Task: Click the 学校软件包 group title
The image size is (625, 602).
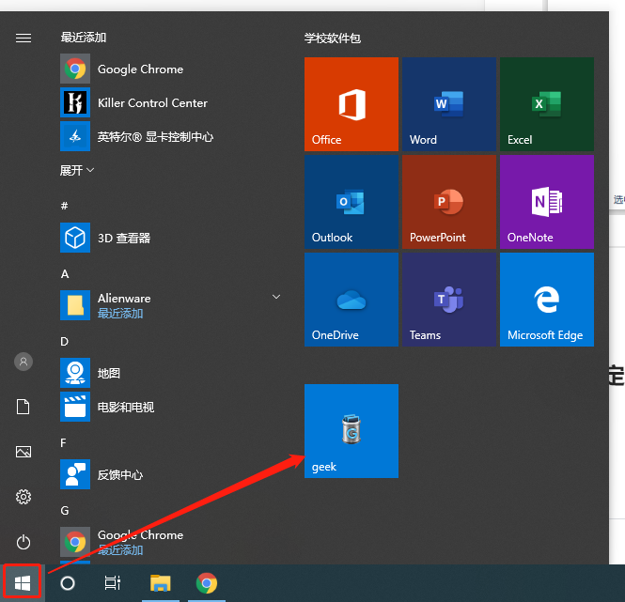Action: point(333,39)
